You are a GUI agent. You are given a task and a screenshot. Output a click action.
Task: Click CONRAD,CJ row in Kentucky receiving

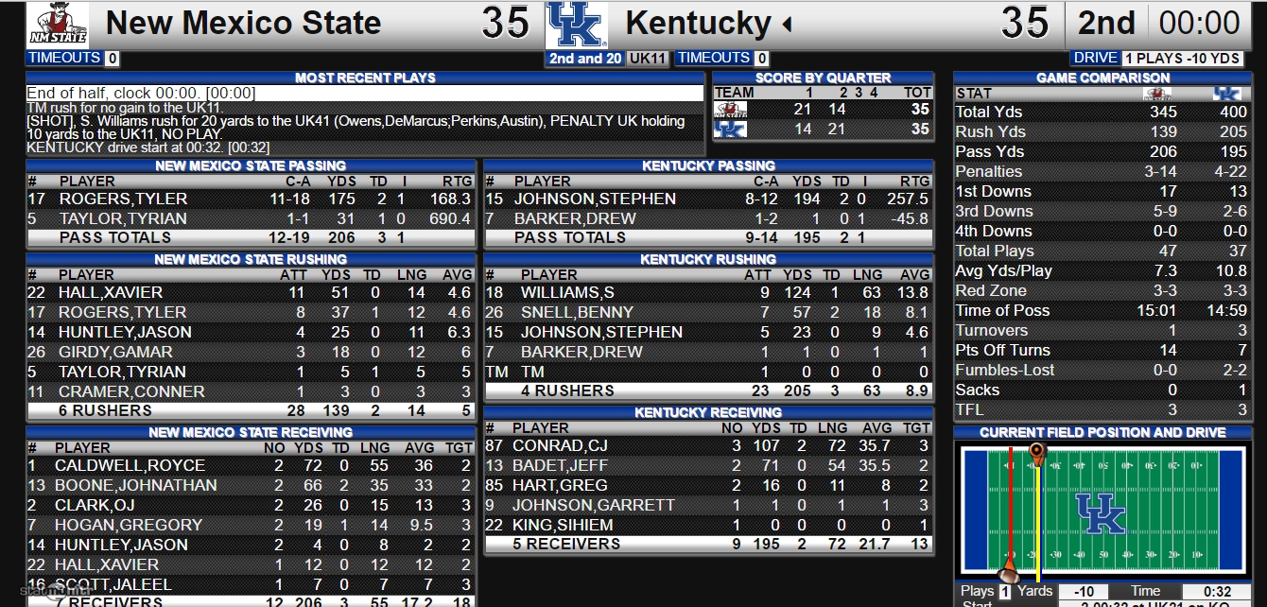click(708, 445)
